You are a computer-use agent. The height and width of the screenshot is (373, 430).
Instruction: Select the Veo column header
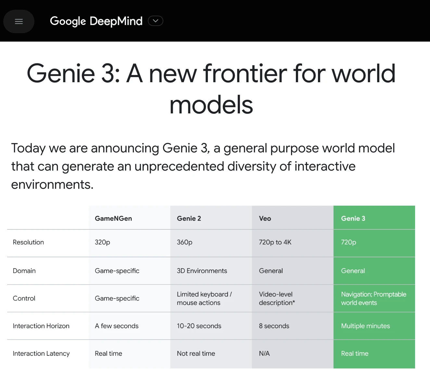pyautogui.click(x=265, y=218)
